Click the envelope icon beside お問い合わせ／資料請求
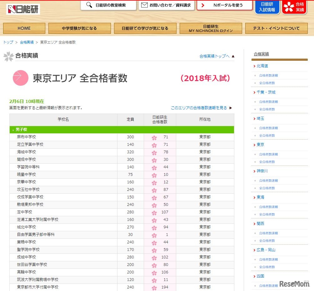314x291 pixels. [x=144, y=5]
